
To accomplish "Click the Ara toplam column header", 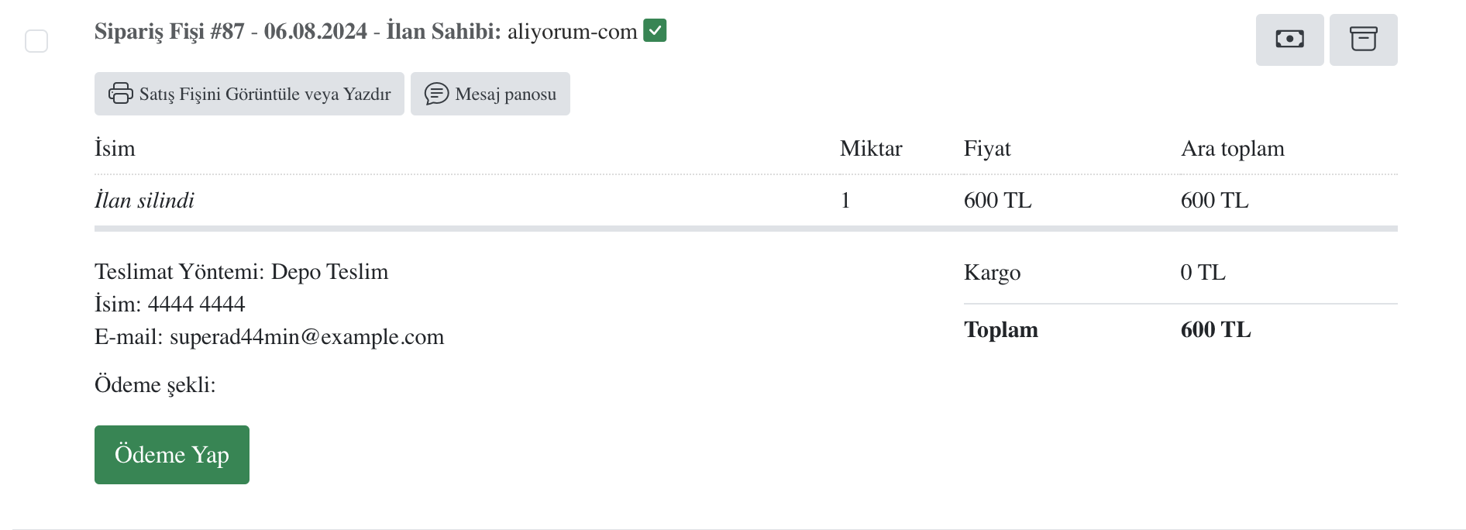I will (x=1232, y=149).
